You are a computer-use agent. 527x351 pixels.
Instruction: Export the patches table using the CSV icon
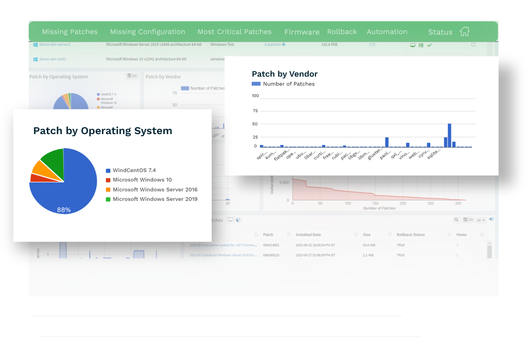point(469,220)
